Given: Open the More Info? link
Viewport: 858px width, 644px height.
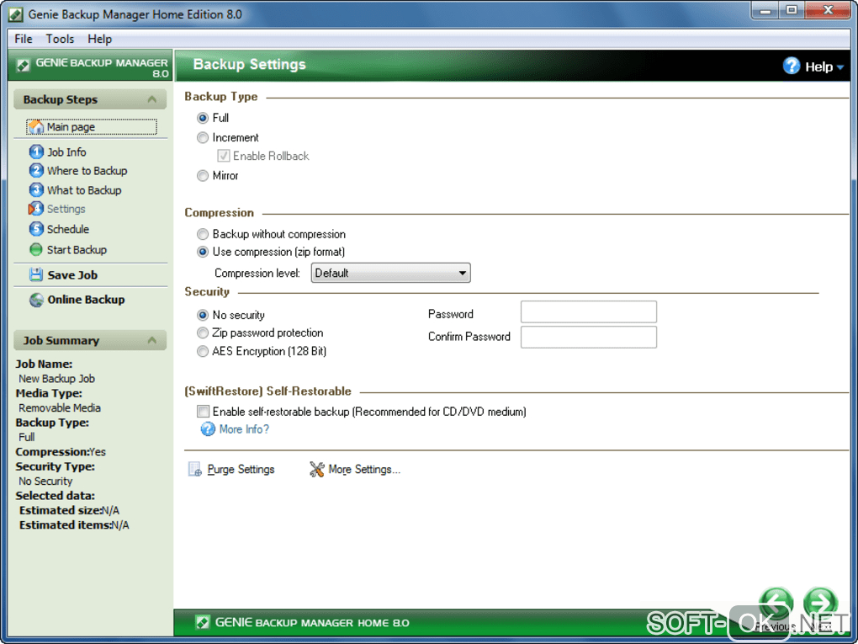Looking at the screenshot, I should tap(244, 429).
